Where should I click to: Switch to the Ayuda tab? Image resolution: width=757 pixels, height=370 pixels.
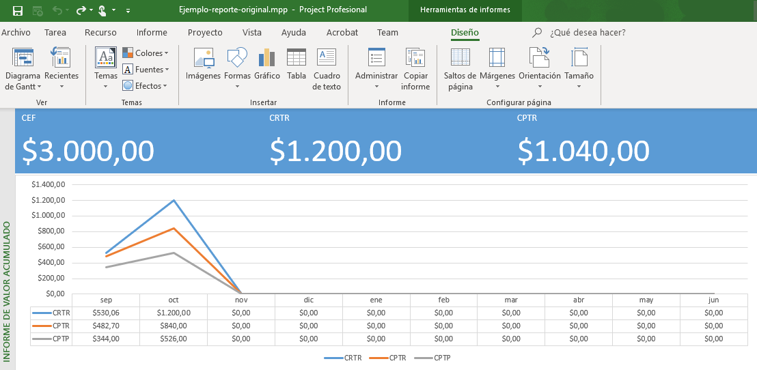pos(294,33)
